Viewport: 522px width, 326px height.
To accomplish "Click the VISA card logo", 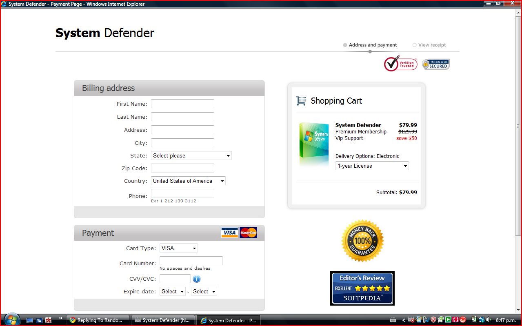I will tap(230, 233).
